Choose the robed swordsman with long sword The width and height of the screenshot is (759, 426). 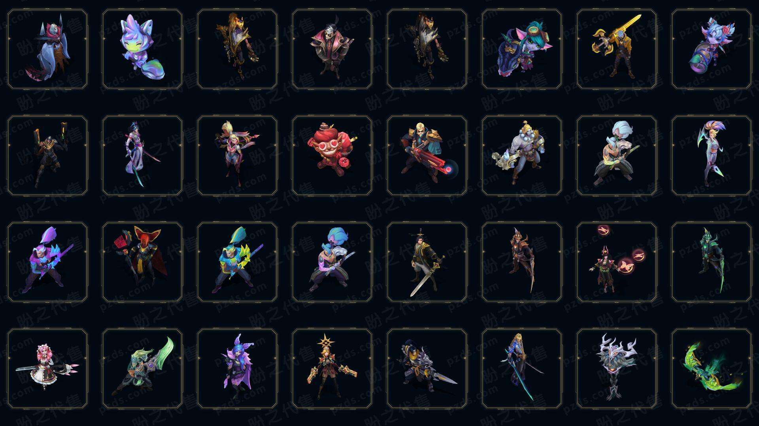(x=427, y=262)
